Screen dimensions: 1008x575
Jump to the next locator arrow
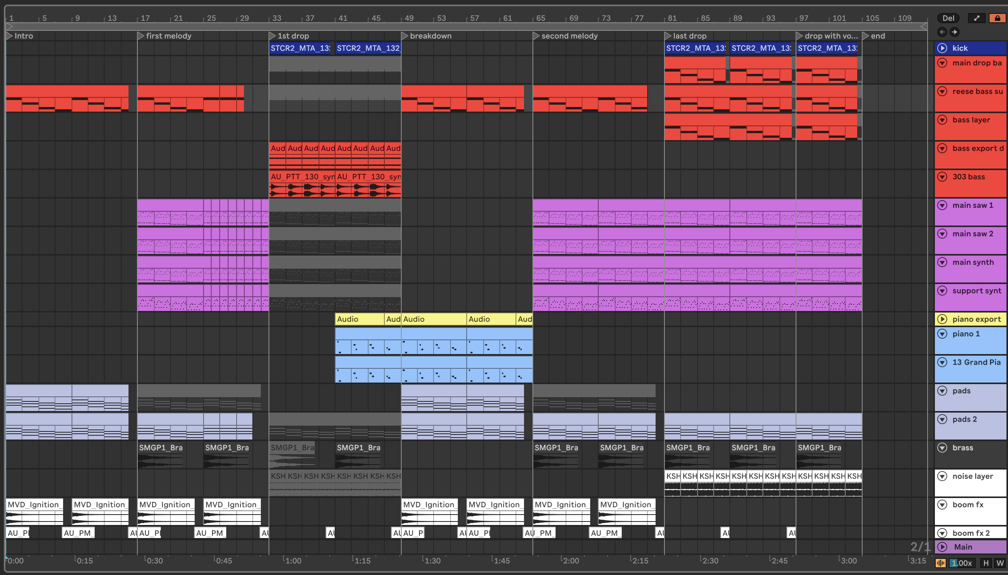tap(954, 32)
